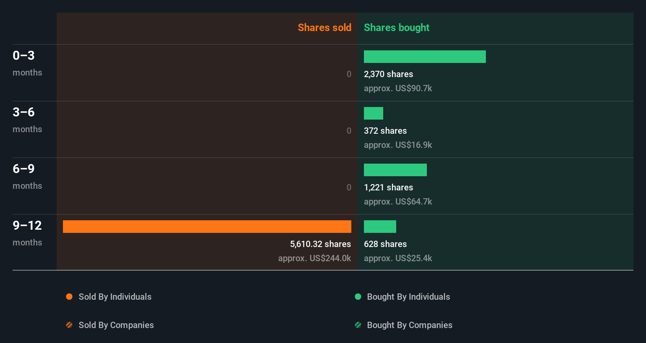Toggle the Sold By Individuals legend label

(115, 297)
